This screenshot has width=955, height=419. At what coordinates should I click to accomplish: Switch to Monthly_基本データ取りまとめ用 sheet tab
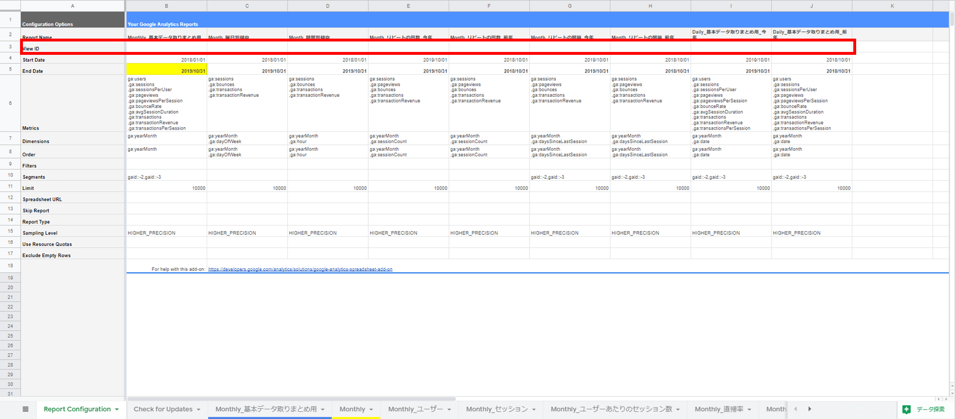tap(265, 409)
